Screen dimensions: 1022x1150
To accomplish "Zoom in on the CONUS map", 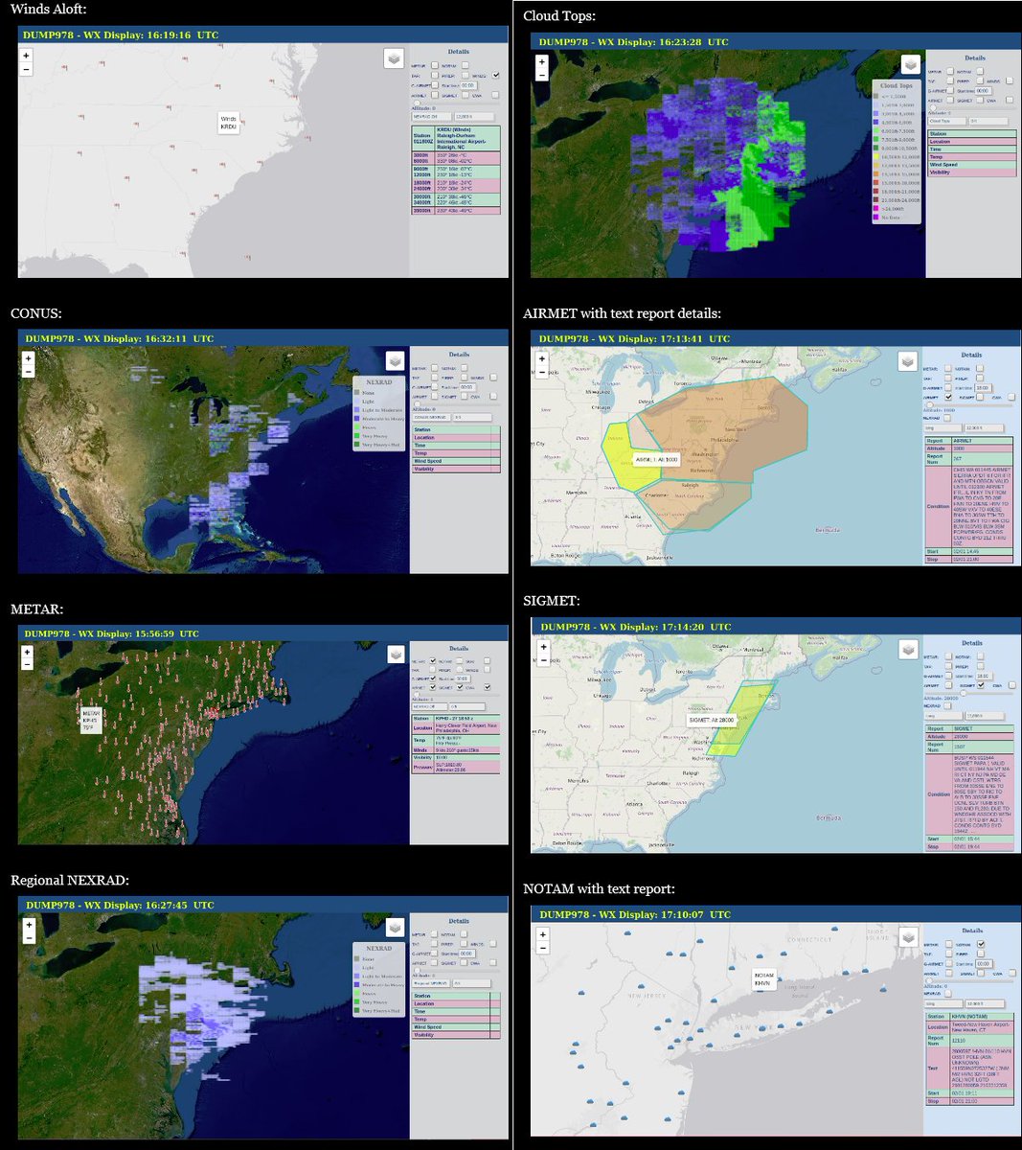I will [x=28, y=358].
